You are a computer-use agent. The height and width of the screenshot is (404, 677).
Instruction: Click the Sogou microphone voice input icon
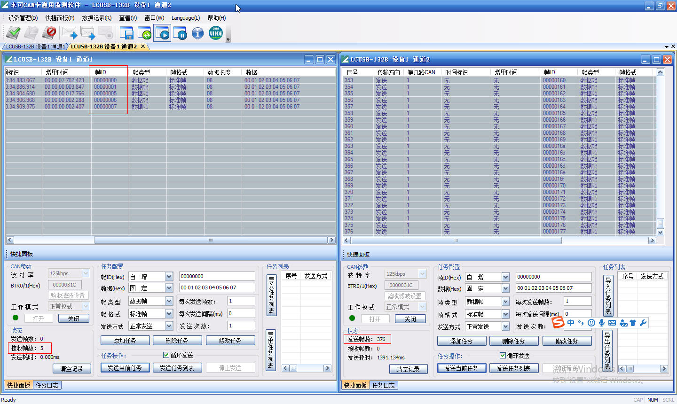602,323
